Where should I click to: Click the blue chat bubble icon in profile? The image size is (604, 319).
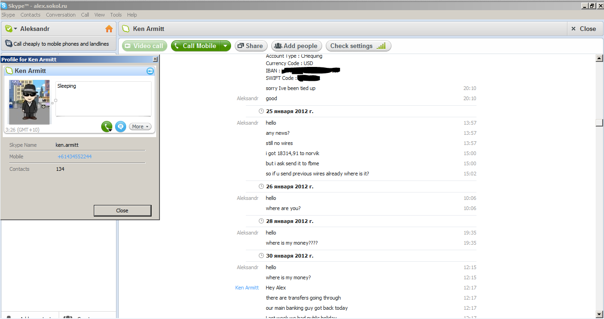[x=121, y=126]
